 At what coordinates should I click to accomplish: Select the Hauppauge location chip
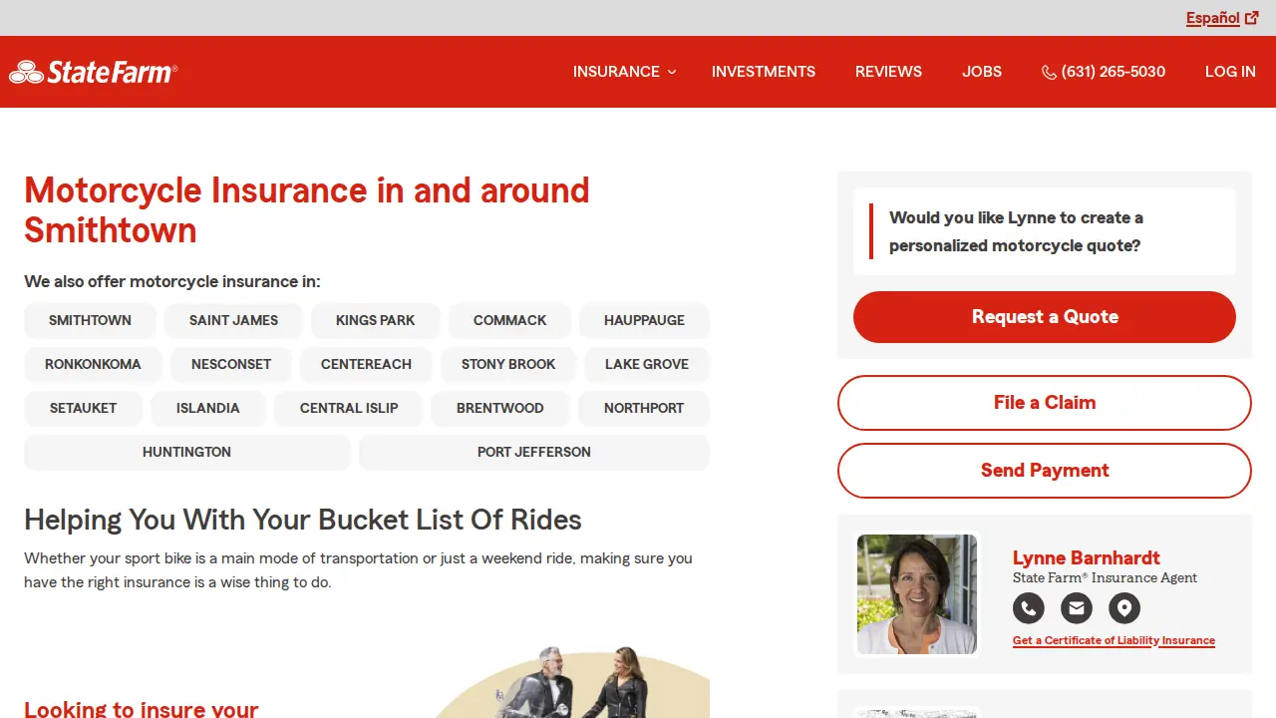click(644, 320)
